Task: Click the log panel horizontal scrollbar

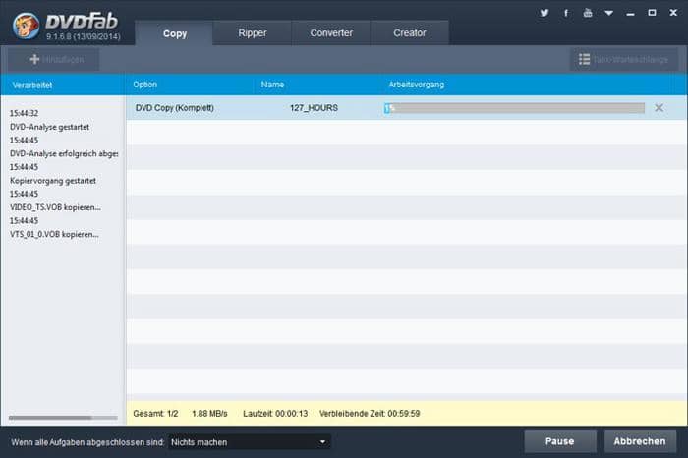Action: click(63, 418)
